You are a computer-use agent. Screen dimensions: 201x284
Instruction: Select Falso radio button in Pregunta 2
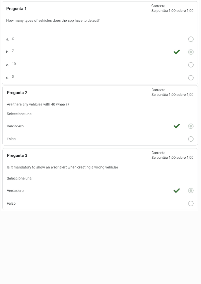coord(191,139)
